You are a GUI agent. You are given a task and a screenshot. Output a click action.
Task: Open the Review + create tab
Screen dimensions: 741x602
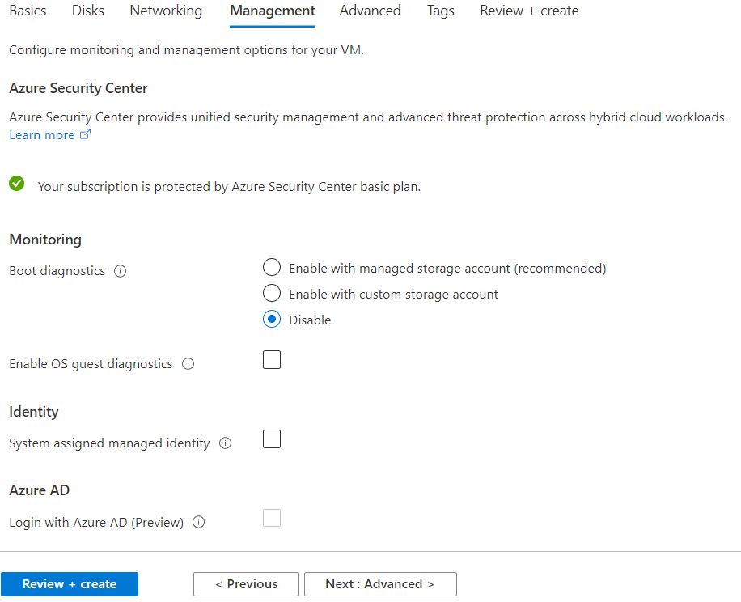click(529, 11)
